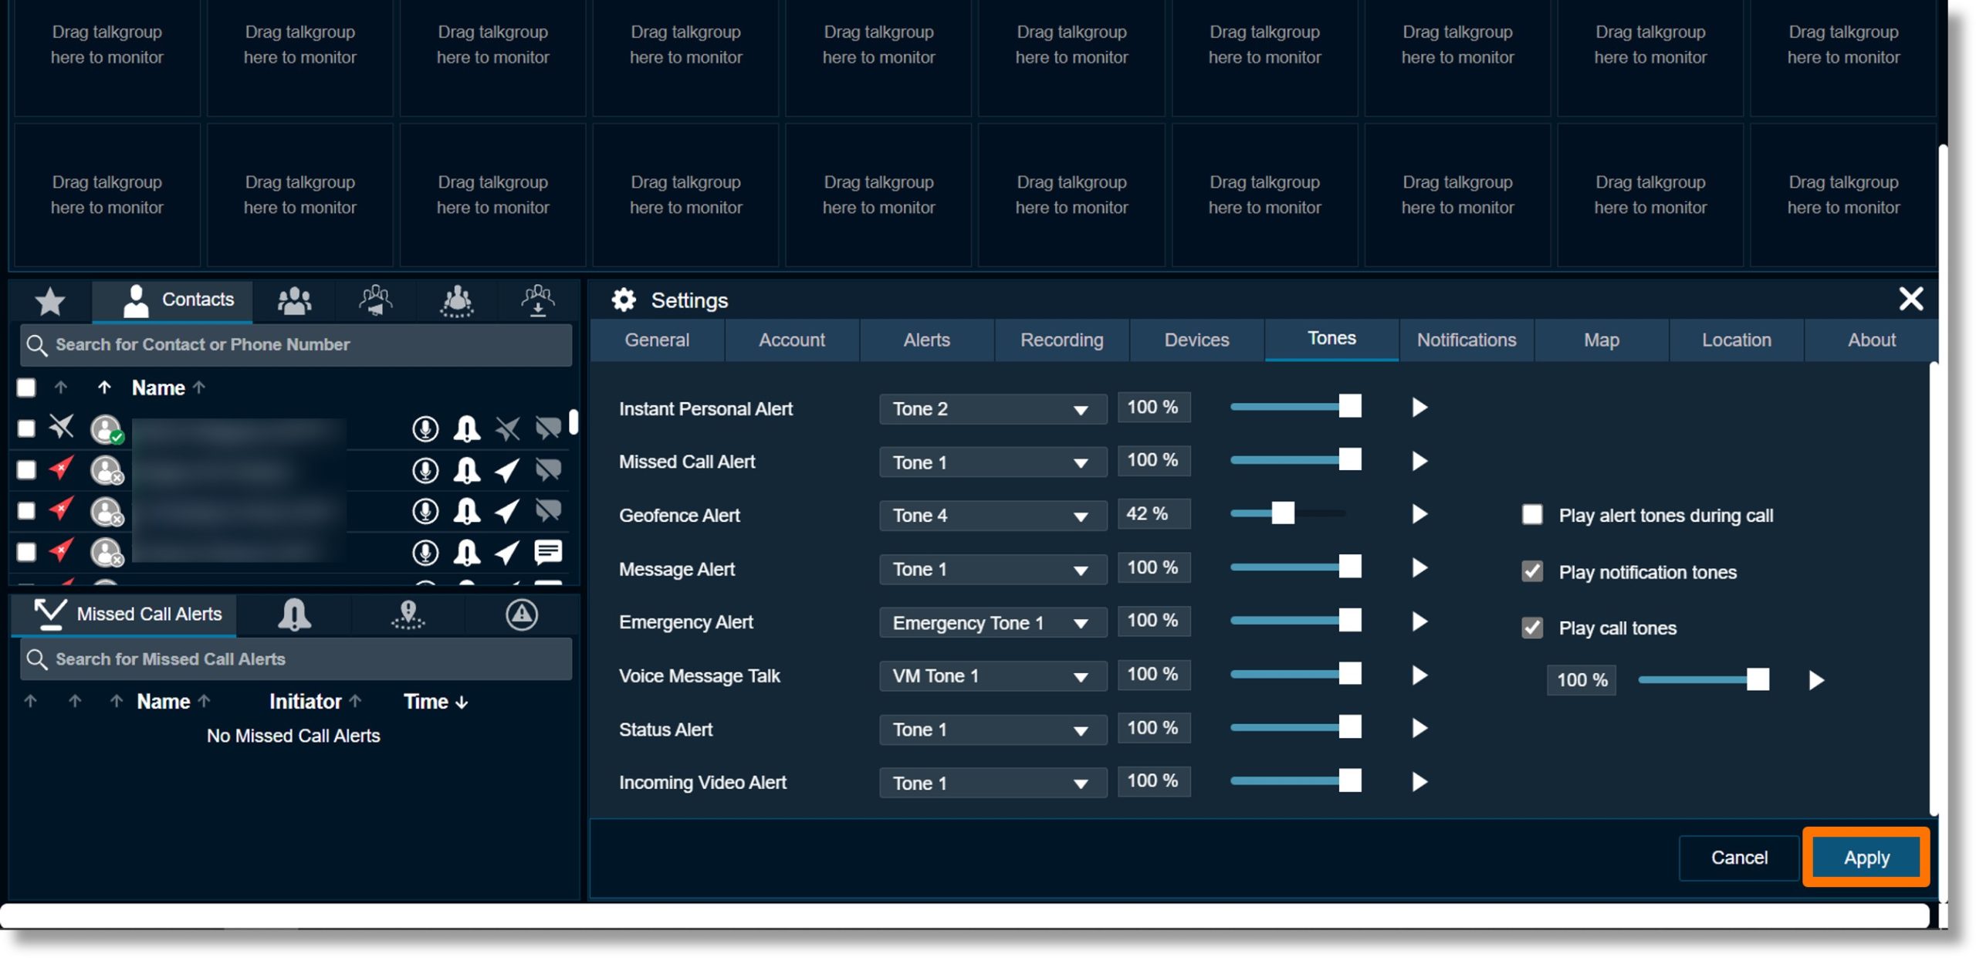Click the message icon in fourth contact row
The image size is (1976, 958).
(548, 552)
